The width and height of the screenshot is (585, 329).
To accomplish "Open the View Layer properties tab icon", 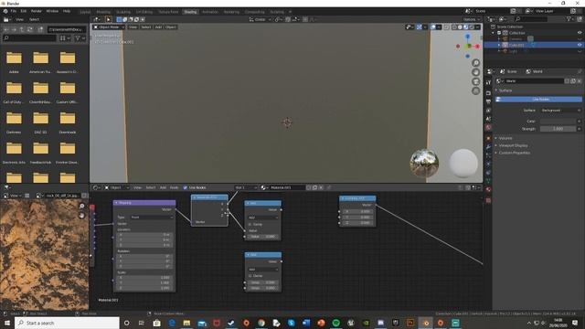I will coord(488,111).
